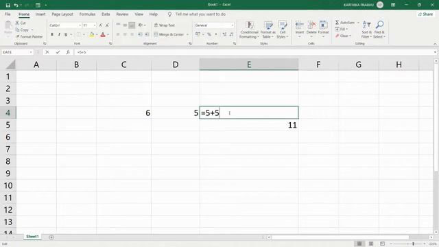Delete cells with the Delete button
439x247 pixels.
tap(311, 29)
